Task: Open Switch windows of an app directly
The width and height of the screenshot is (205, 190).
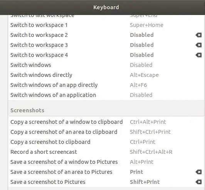Action: [x=106, y=85]
